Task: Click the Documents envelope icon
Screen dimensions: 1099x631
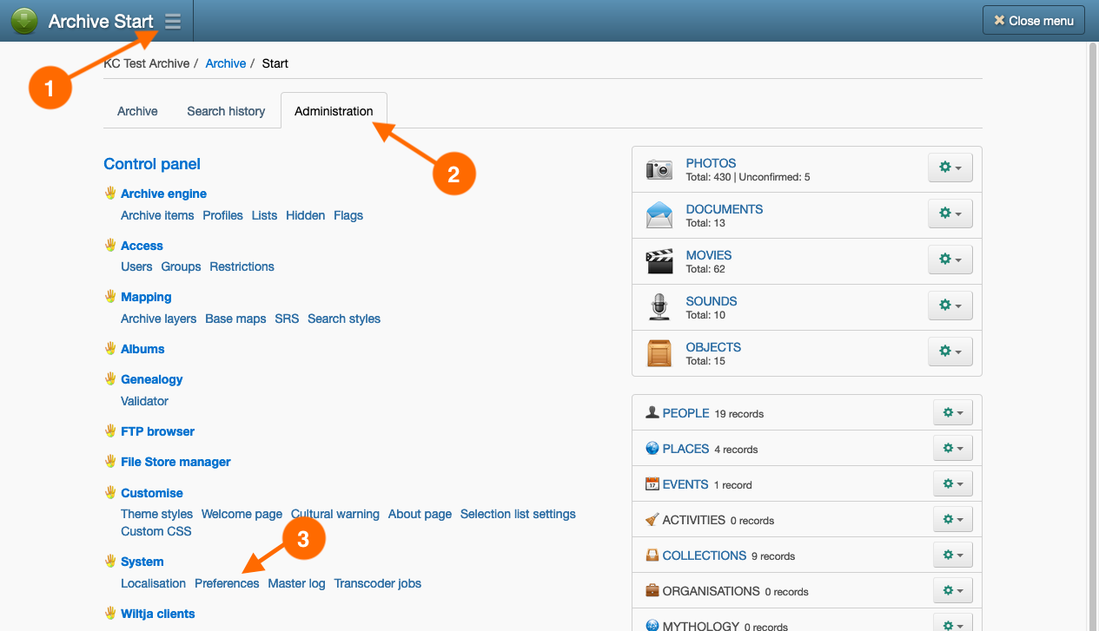Action: click(x=659, y=215)
